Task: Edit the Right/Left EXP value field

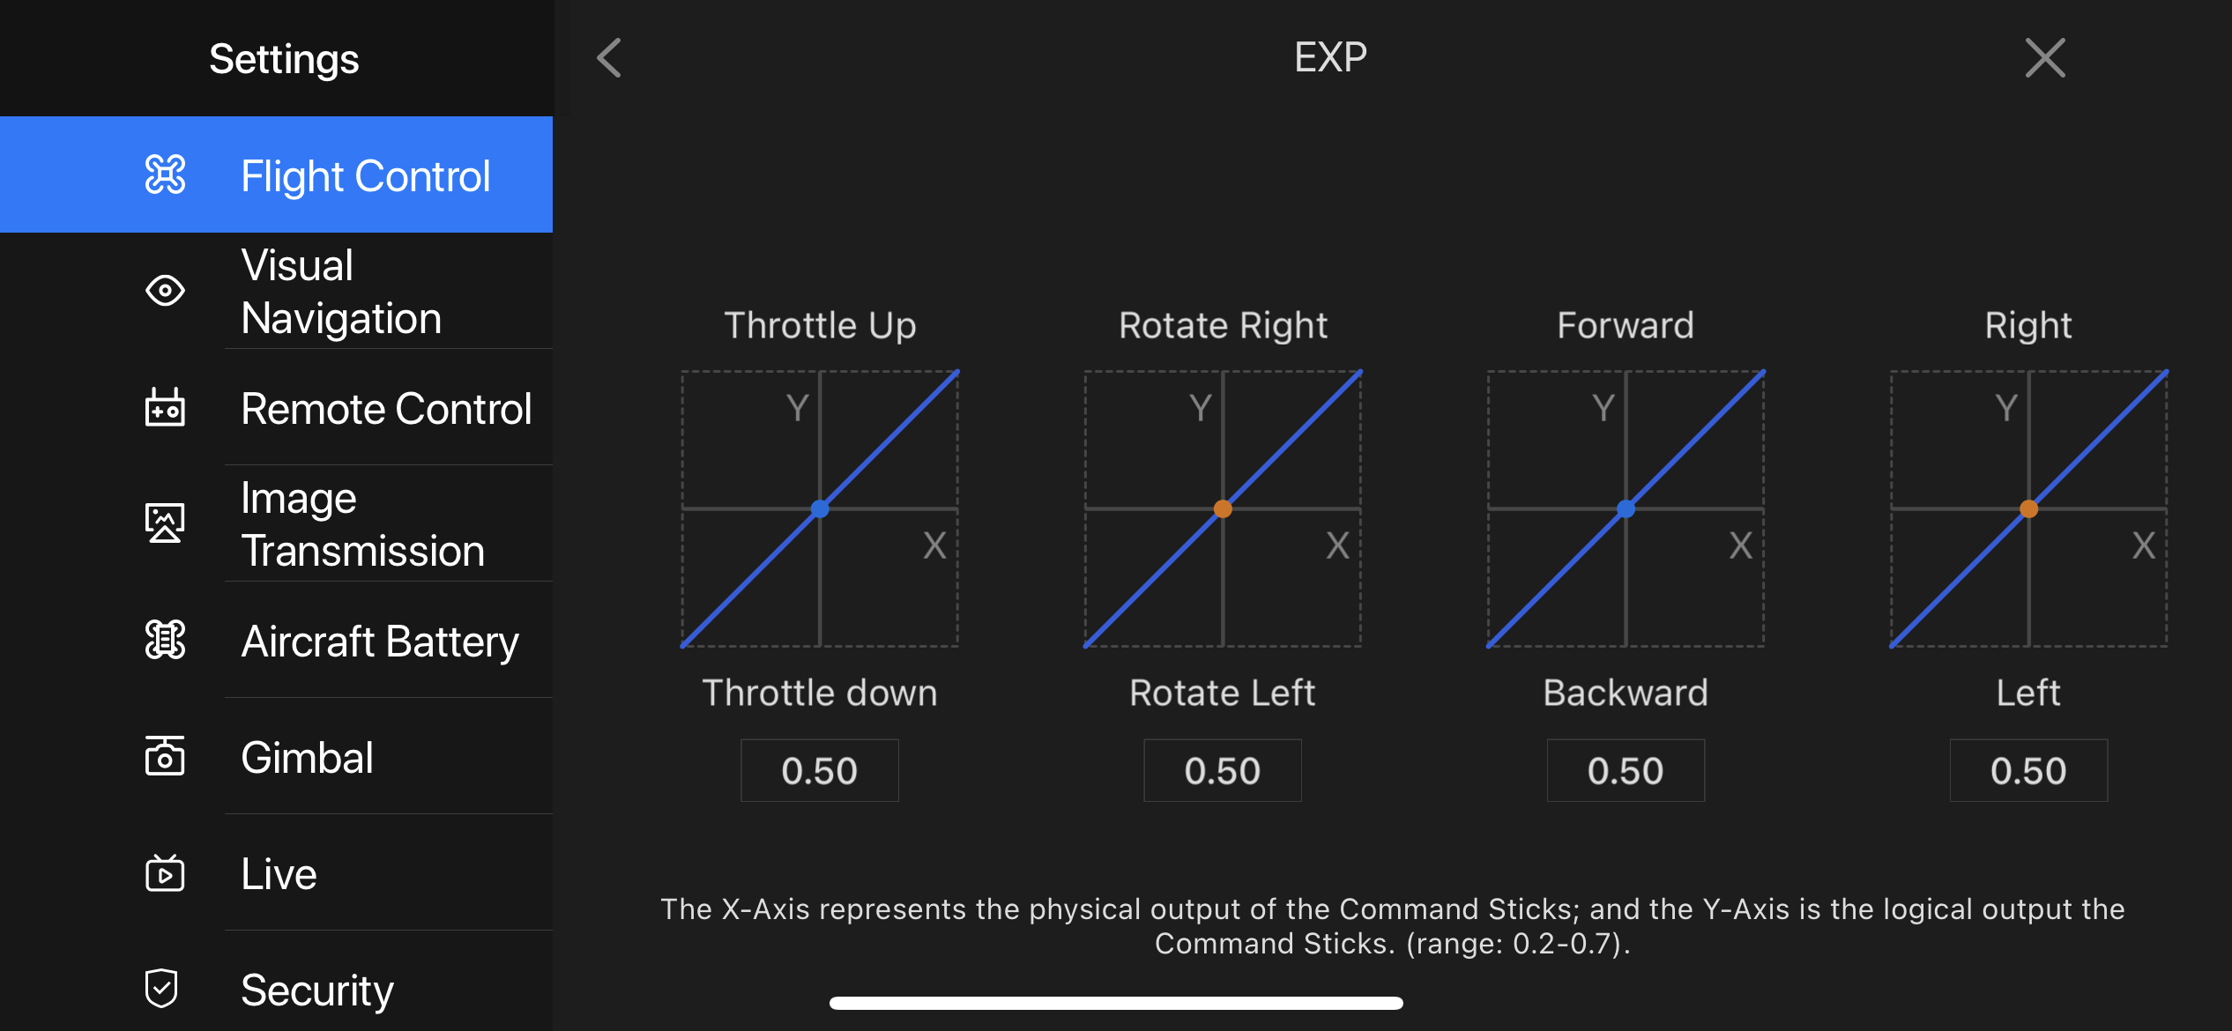Action: point(2028,770)
